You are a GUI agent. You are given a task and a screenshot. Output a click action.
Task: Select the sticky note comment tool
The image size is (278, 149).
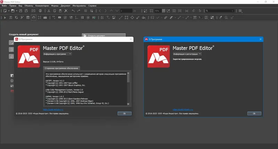152,18
